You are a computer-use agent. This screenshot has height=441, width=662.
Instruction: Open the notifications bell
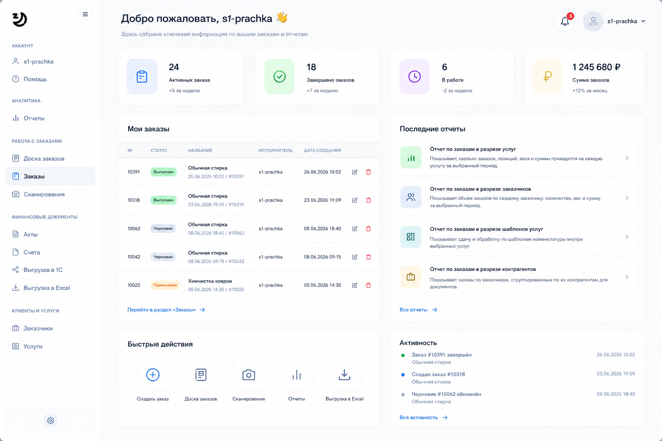click(565, 21)
